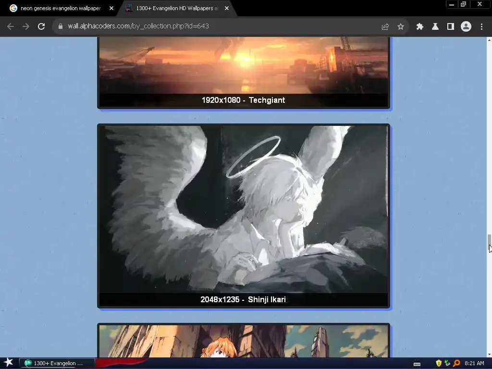Click the 2048x1235 resolution text

220,299
